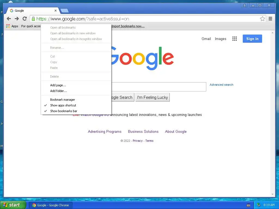
Task: Open the Terms link
Action: click(149, 141)
